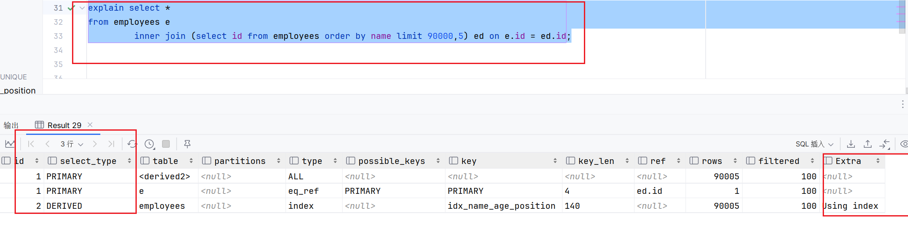Sort by the partitions column arrows

(279, 161)
